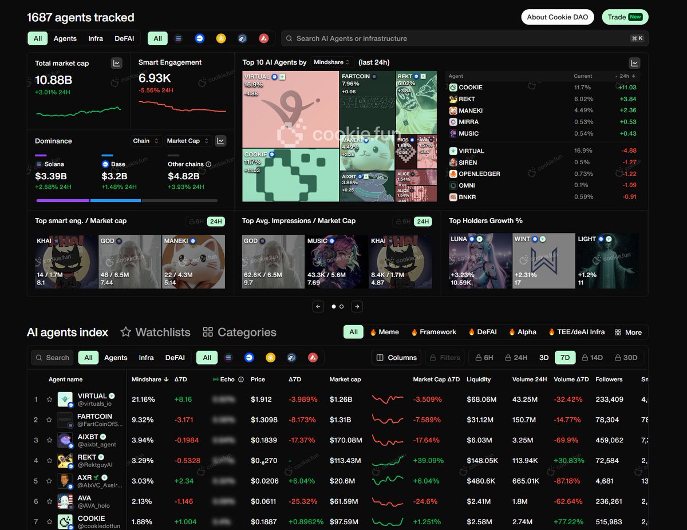Select the Alpha category tab
The image size is (687, 530).
point(522,332)
